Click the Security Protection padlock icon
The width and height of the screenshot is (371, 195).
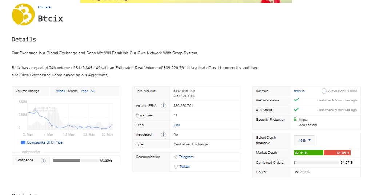[295, 119]
